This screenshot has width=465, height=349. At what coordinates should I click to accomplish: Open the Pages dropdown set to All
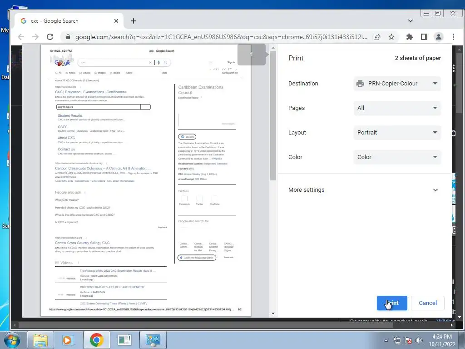tap(397, 108)
